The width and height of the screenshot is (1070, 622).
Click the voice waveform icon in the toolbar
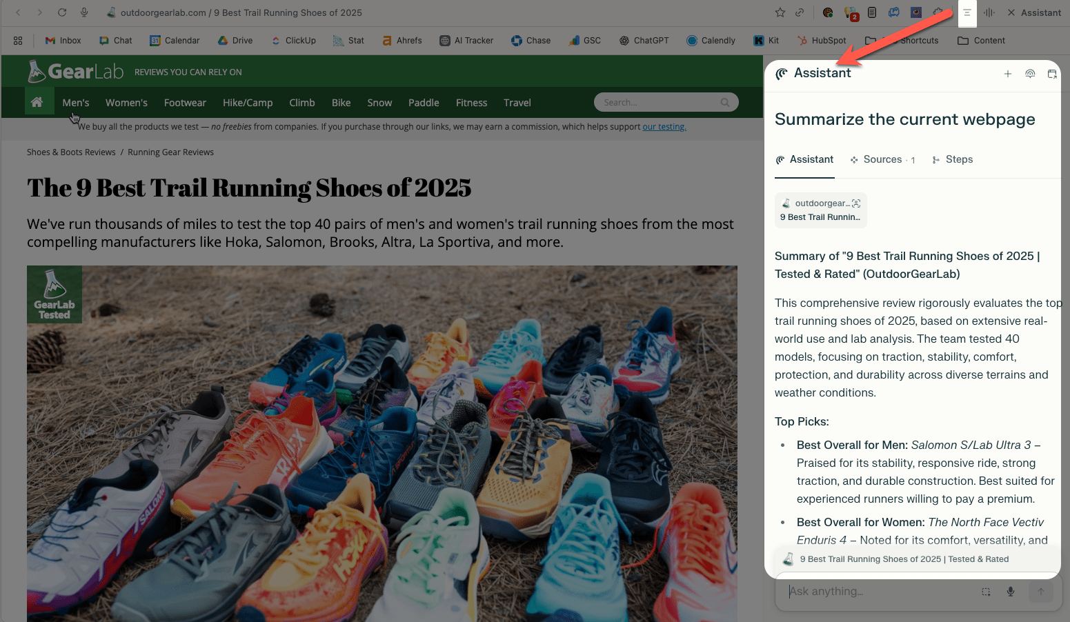pyautogui.click(x=989, y=12)
